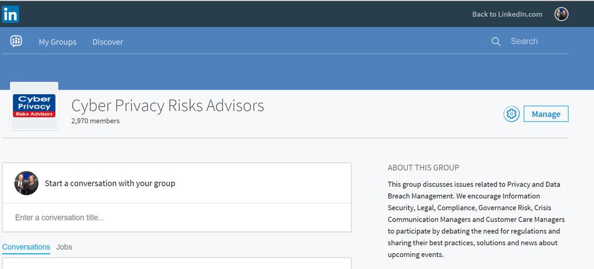Open the profile avatar in top bar

coord(562,14)
